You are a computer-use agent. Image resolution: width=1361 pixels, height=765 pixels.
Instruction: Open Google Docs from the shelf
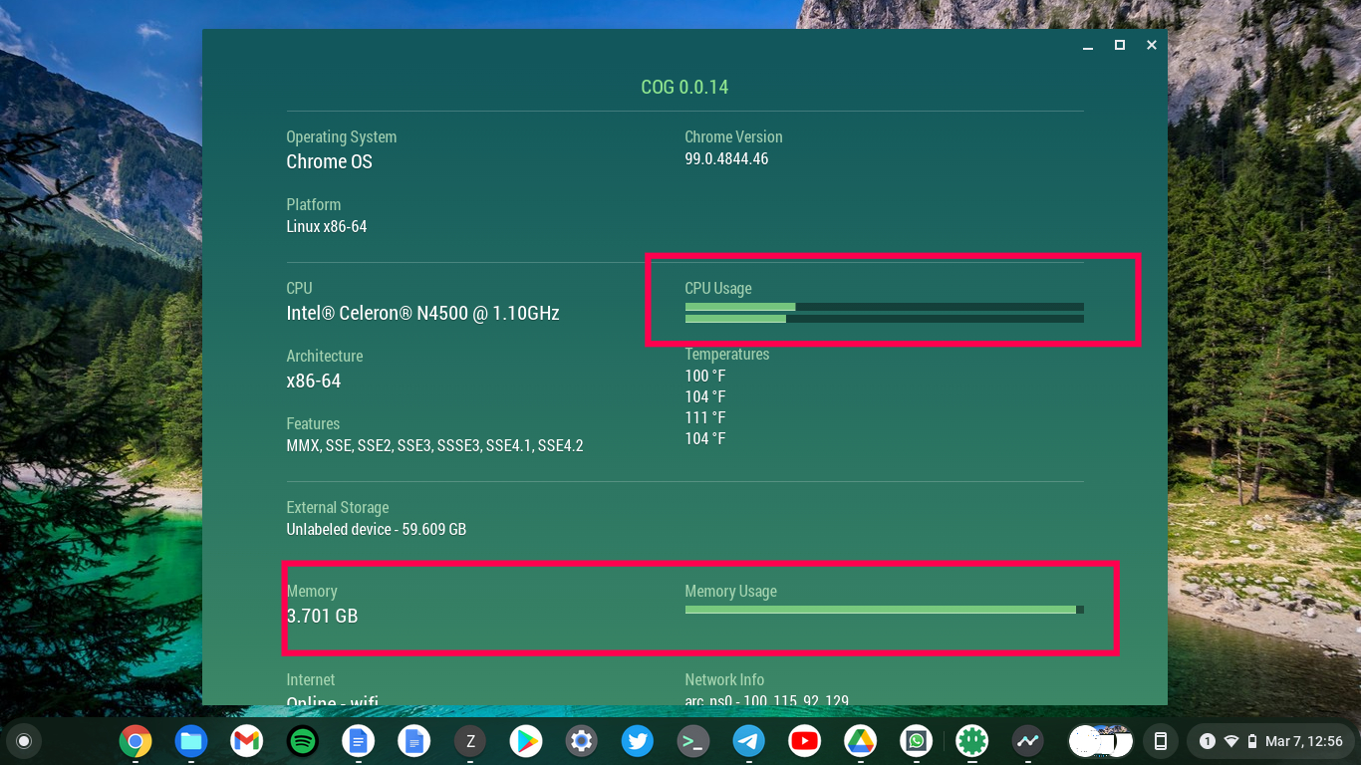358,741
